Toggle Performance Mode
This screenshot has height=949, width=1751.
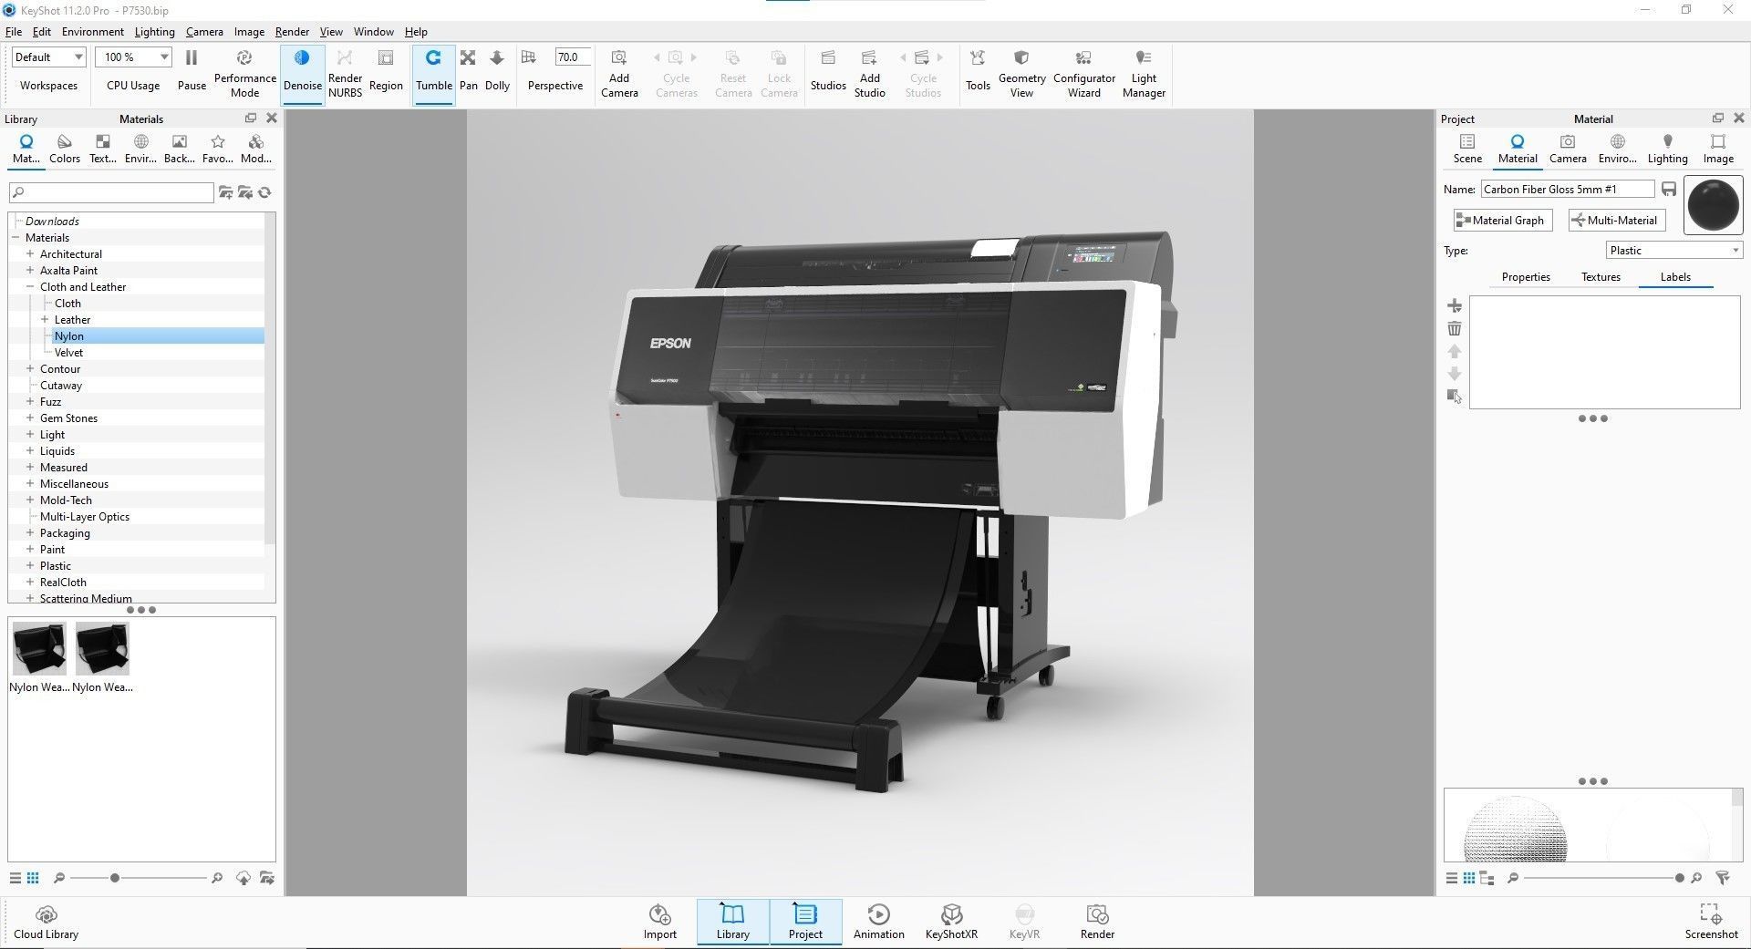(x=244, y=72)
